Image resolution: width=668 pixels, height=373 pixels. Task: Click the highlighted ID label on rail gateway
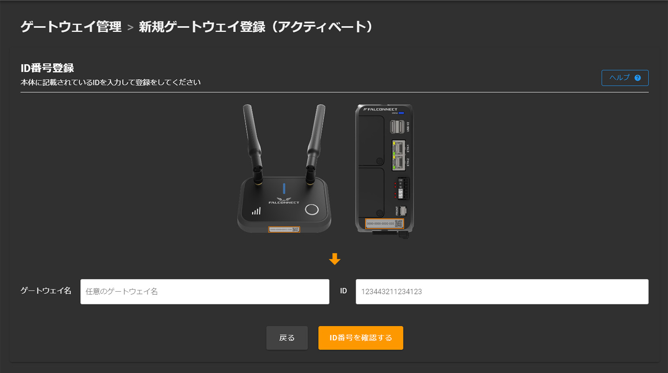point(385,223)
